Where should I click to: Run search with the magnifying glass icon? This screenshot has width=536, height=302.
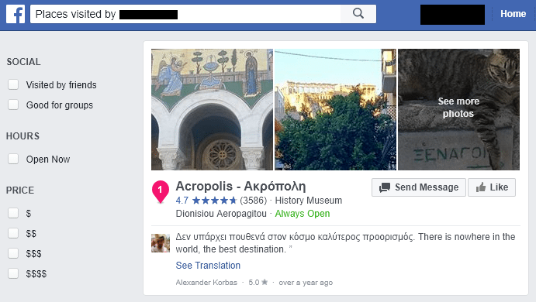pos(358,14)
